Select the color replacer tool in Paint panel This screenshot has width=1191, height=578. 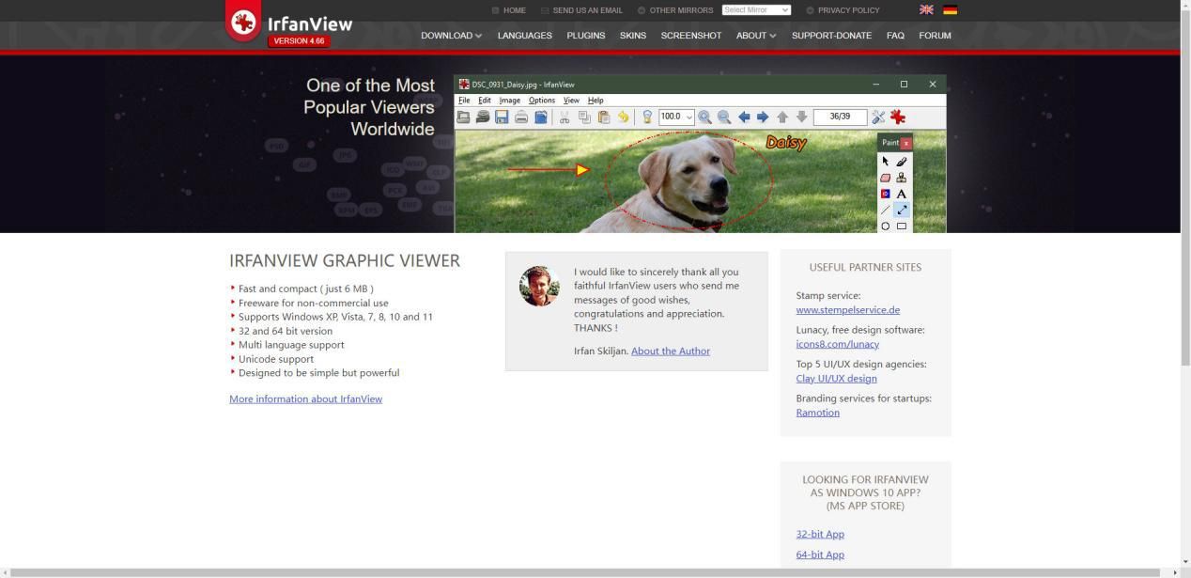click(885, 194)
